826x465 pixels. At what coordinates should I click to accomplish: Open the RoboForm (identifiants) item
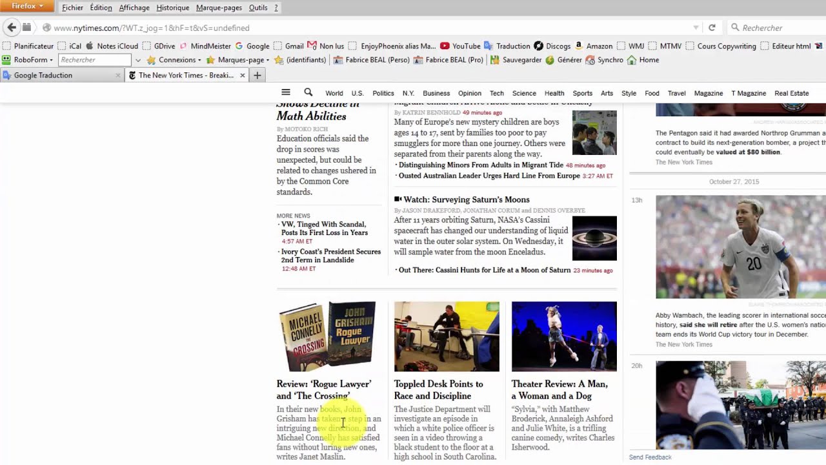tap(300, 59)
